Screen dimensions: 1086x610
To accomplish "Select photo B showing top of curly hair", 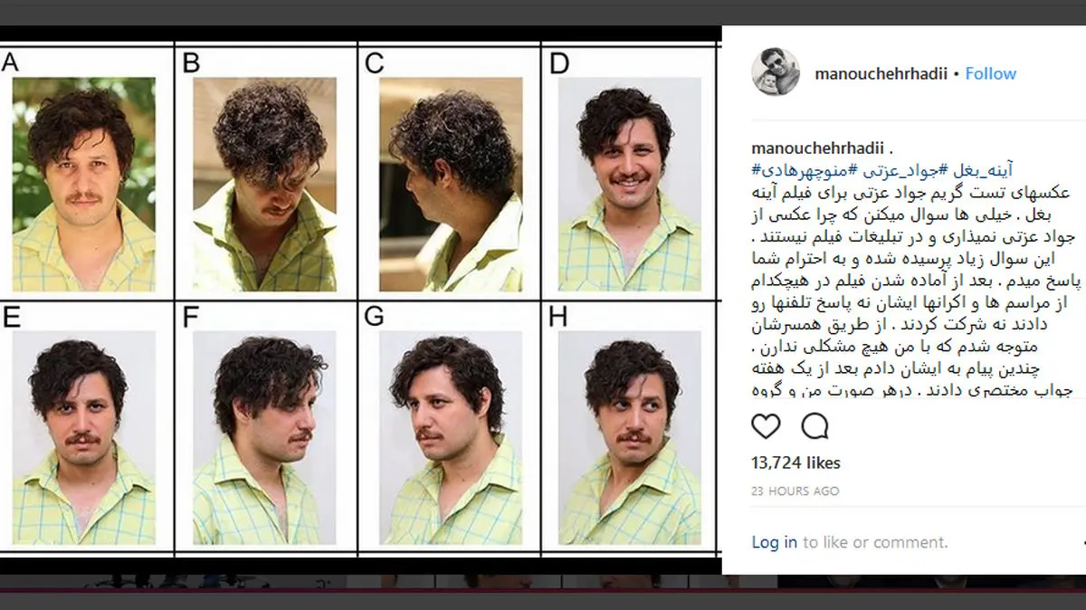I will (x=265, y=185).
